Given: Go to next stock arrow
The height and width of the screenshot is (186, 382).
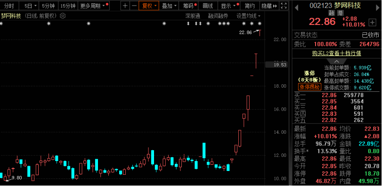Looking at the screenshot, I should pyautogui.click(x=378, y=8).
